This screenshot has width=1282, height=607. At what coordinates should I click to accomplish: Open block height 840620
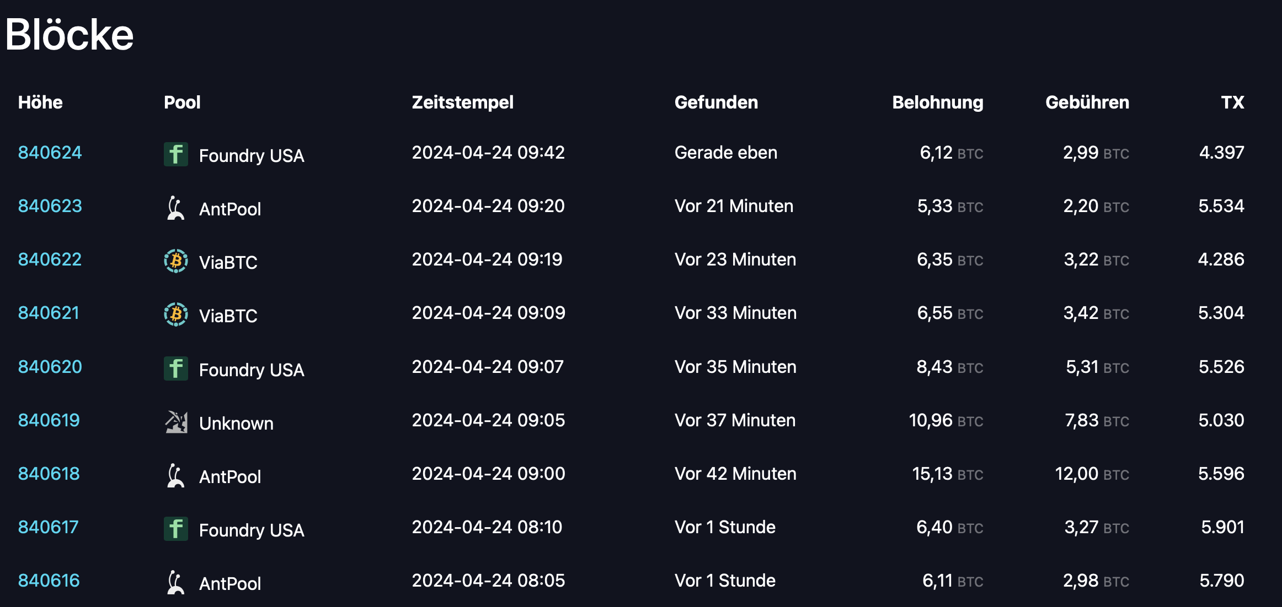click(x=50, y=367)
